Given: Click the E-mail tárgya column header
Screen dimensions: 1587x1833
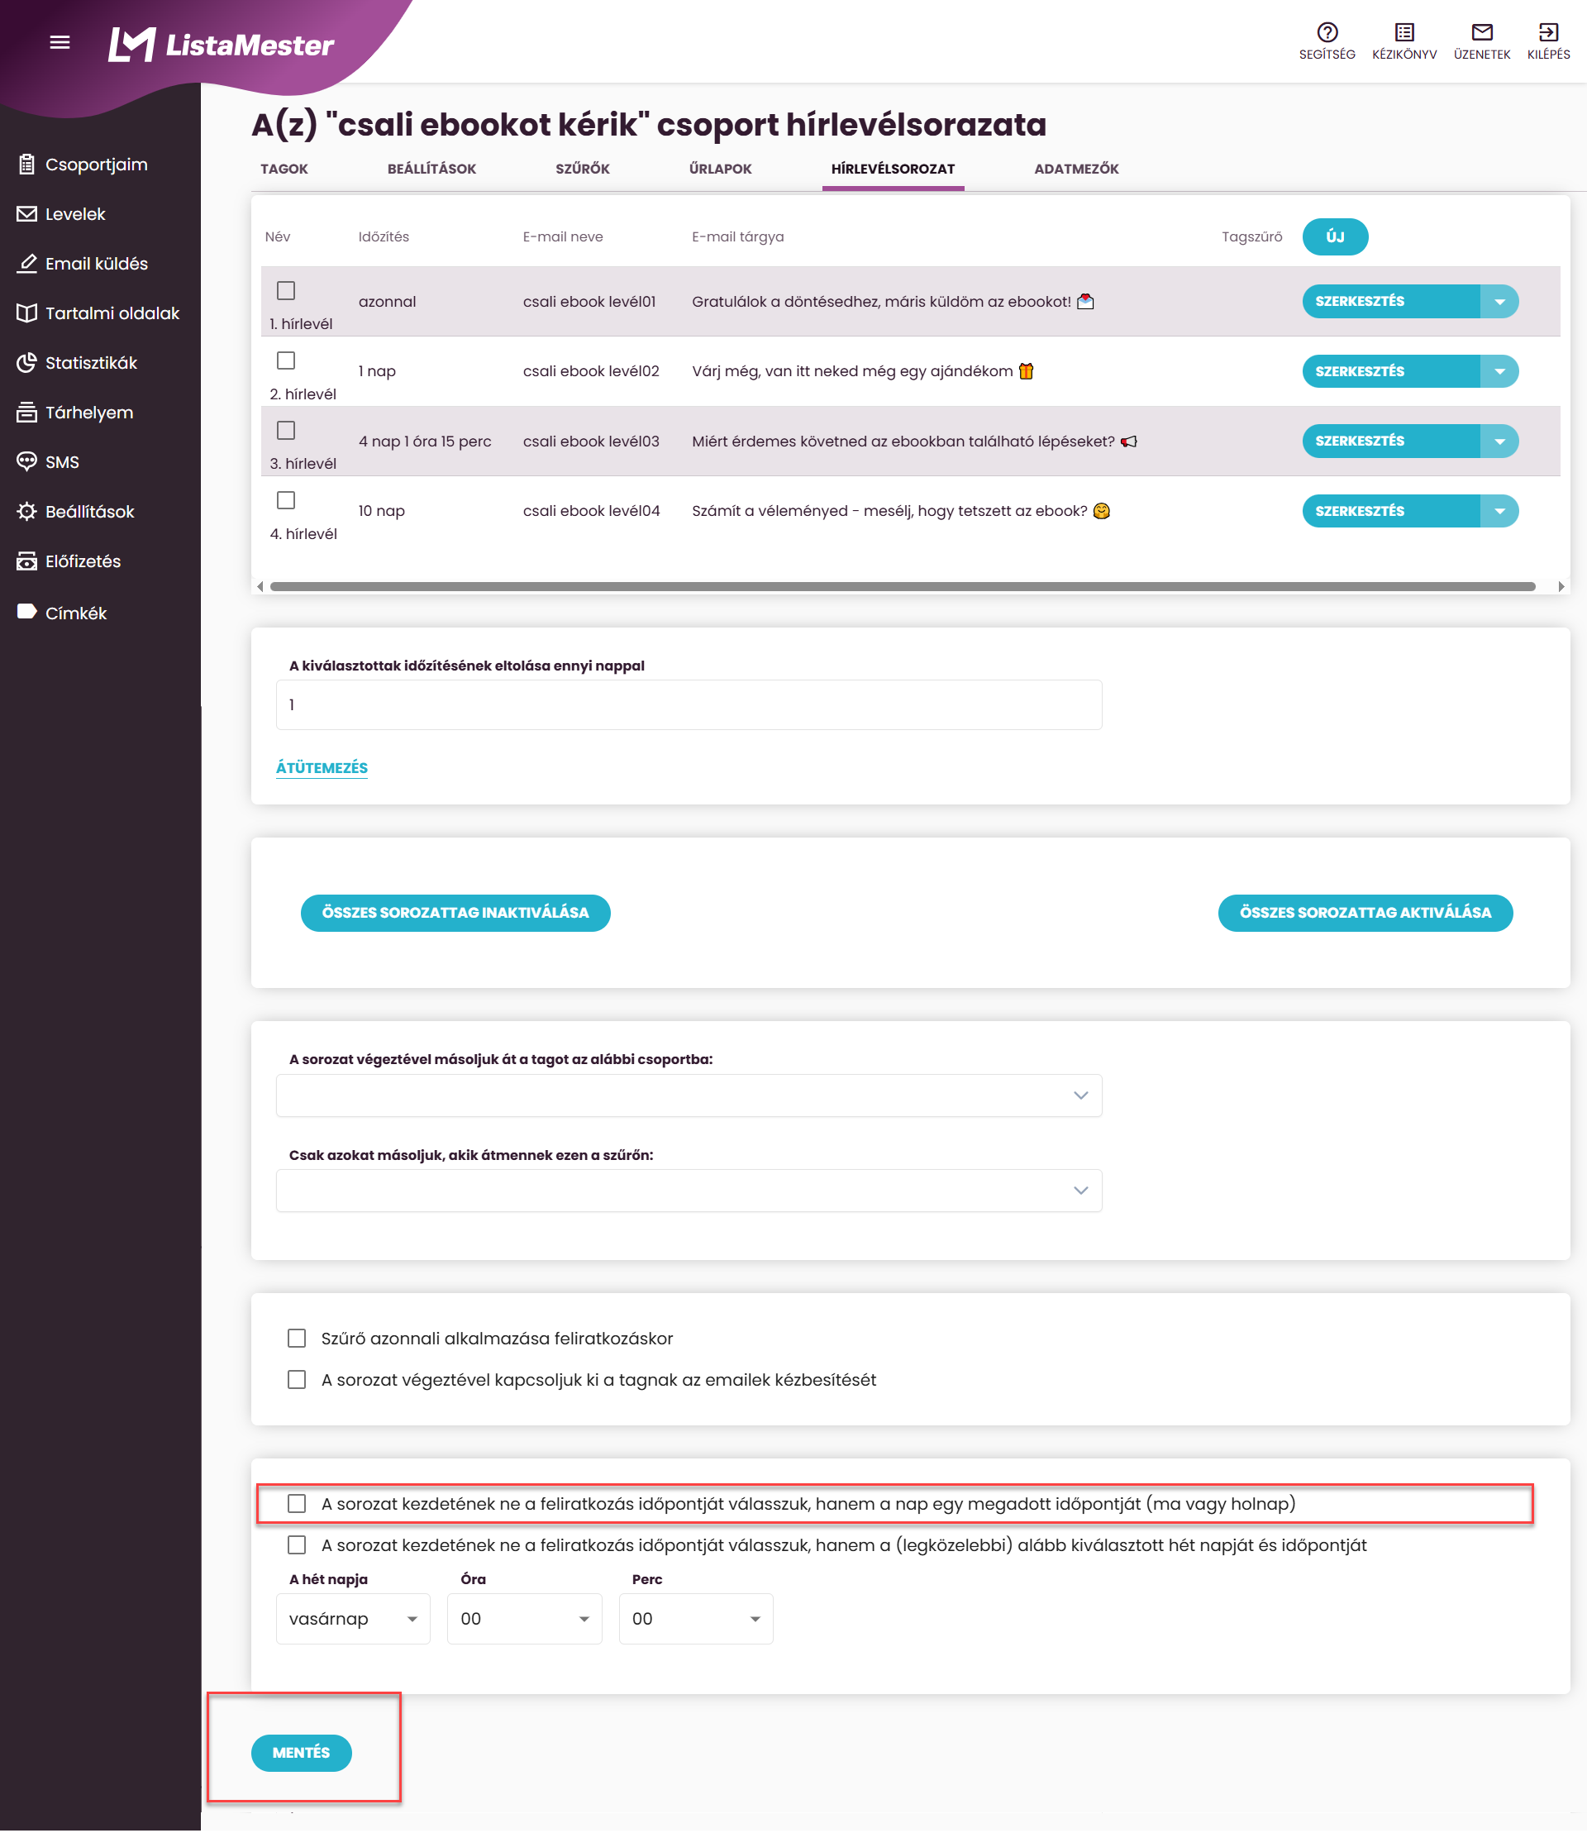Looking at the screenshot, I should [736, 236].
